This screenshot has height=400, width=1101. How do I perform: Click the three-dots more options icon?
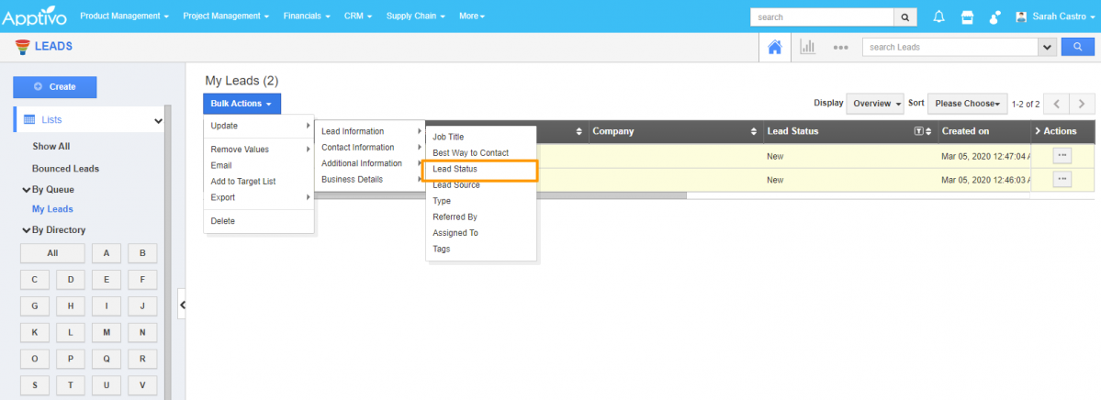click(x=840, y=48)
